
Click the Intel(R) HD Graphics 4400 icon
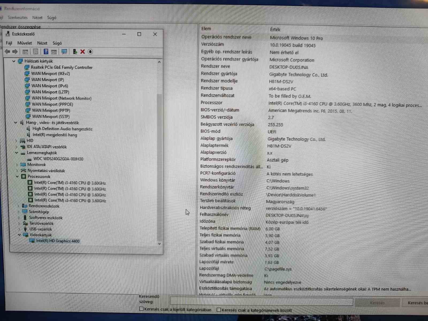[x=32, y=241]
